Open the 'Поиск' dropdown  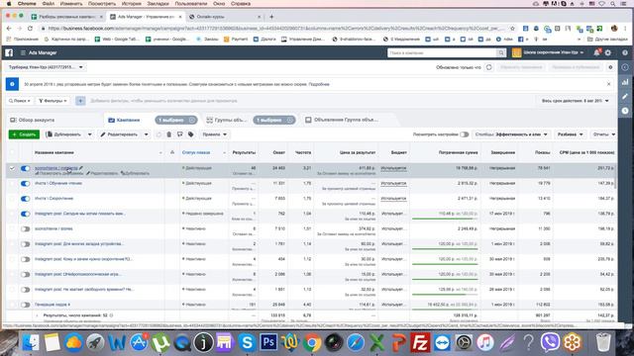tap(20, 101)
